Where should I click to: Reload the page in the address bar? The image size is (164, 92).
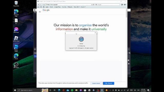pyautogui.click(x=94, y=5)
